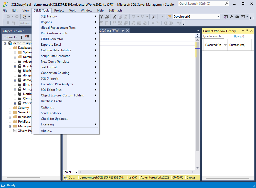Click the Undo arrow icon
Viewport: 256px width, 188px height.
coord(134,16)
